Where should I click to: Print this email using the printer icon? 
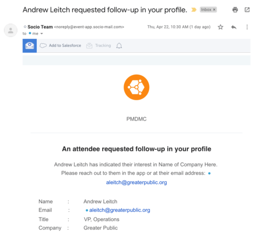tap(235, 10)
